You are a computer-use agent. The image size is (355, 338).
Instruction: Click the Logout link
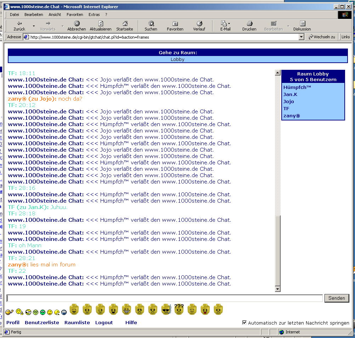pos(104,322)
